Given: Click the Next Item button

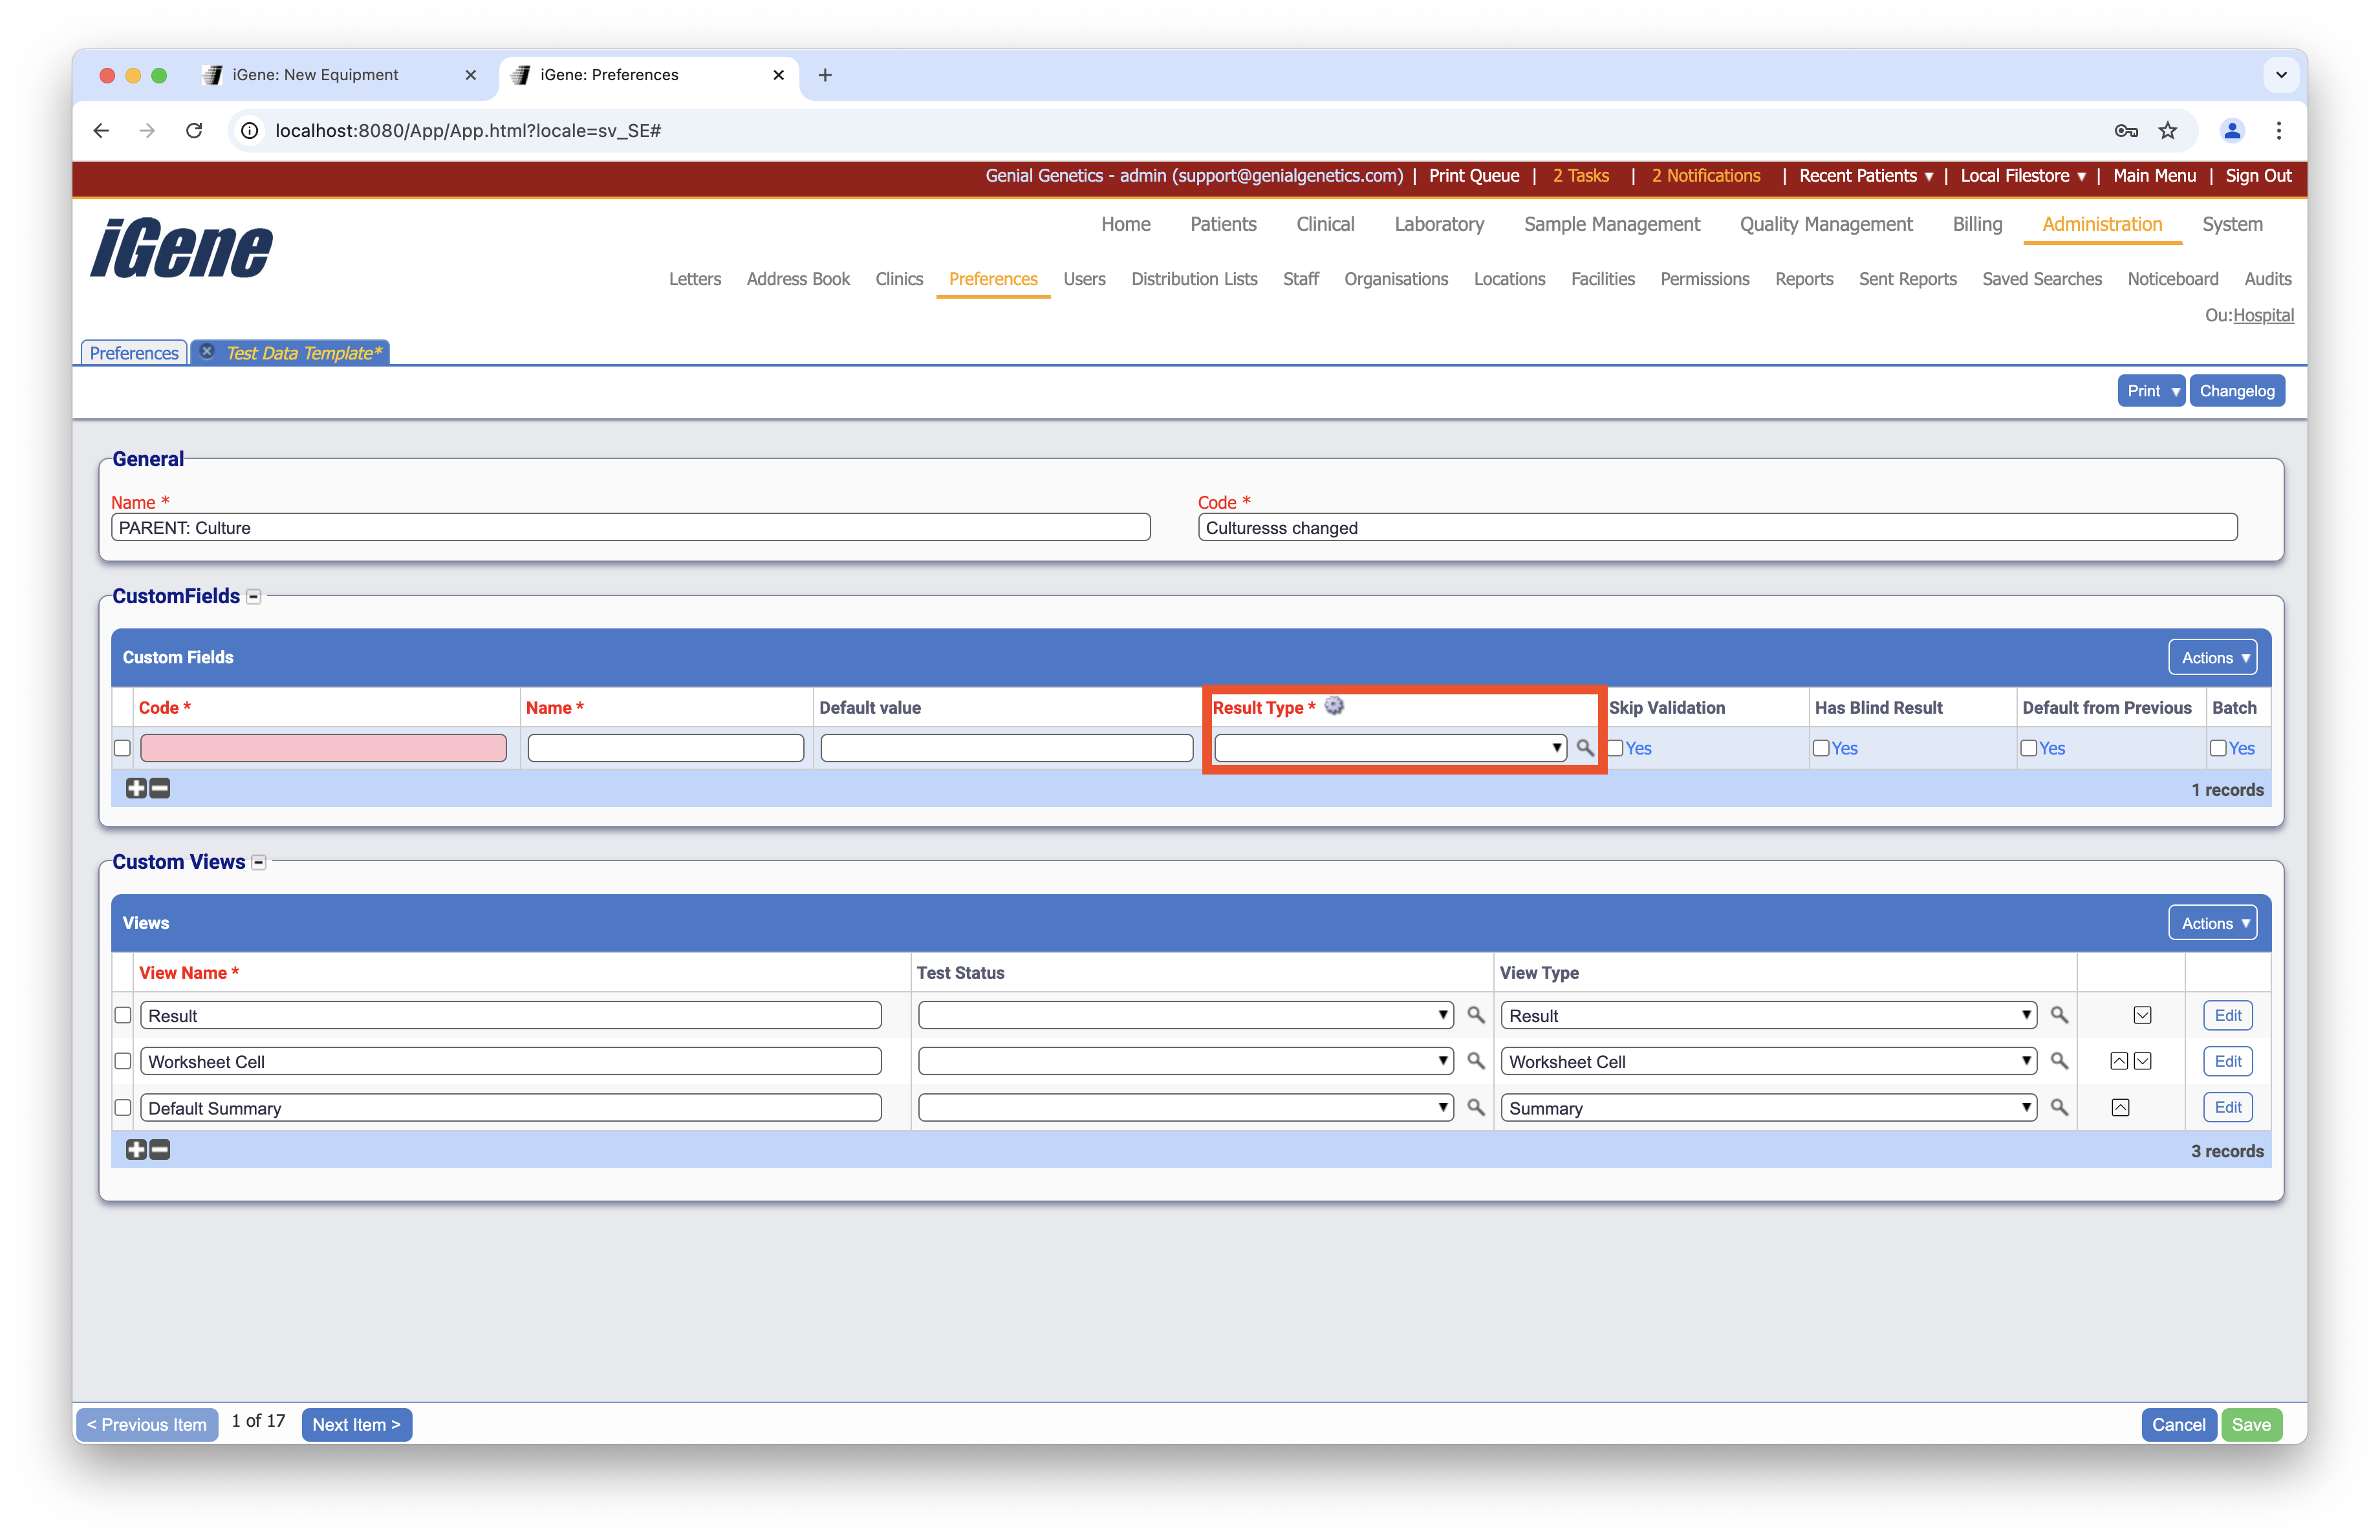Looking at the screenshot, I should coord(356,1424).
